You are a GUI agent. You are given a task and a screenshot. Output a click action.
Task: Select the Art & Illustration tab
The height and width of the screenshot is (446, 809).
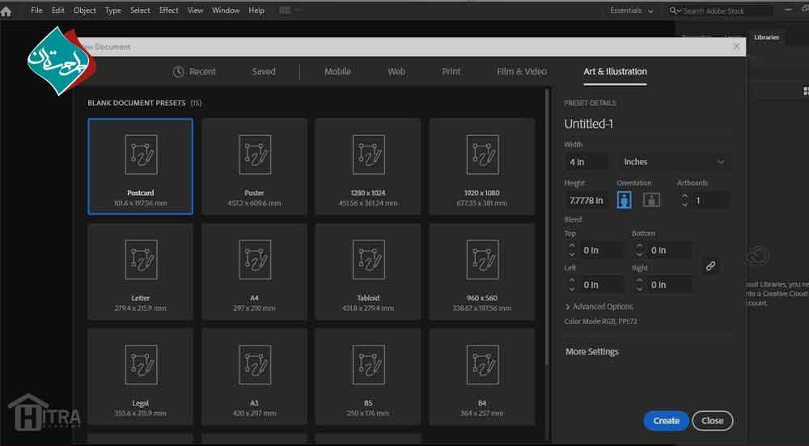pos(615,72)
